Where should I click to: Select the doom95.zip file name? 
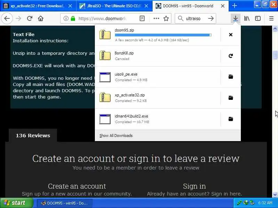[x=124, y=30]
